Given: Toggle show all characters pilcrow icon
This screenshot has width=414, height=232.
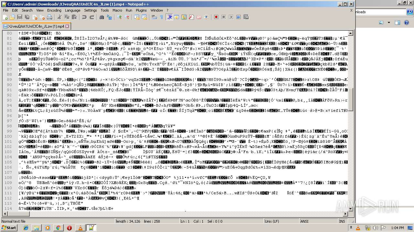Looking at the screenshot, I should point(162,17).
